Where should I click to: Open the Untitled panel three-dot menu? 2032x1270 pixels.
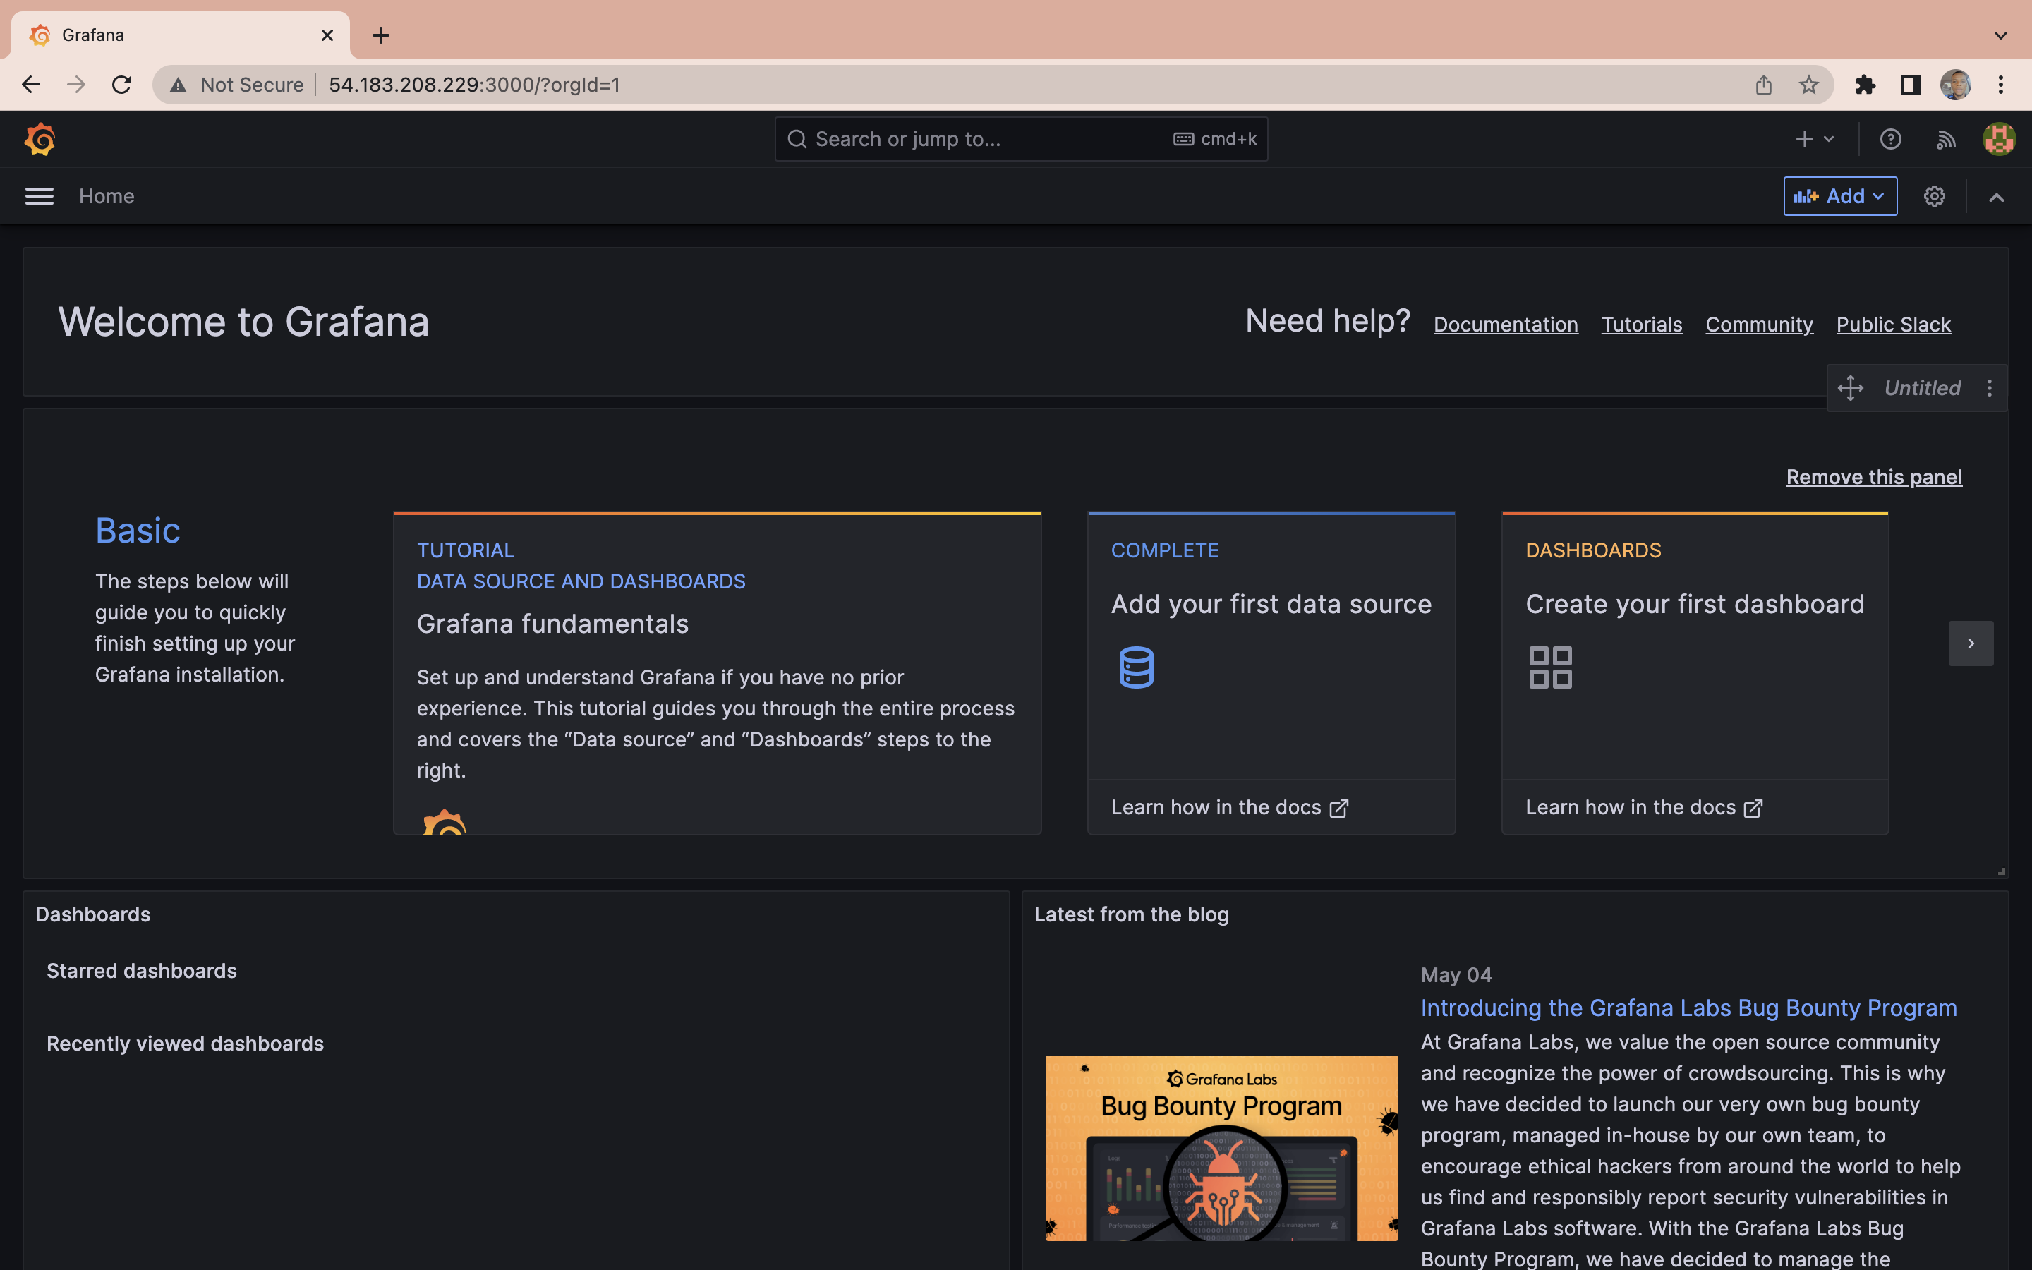pos(1989,388)
